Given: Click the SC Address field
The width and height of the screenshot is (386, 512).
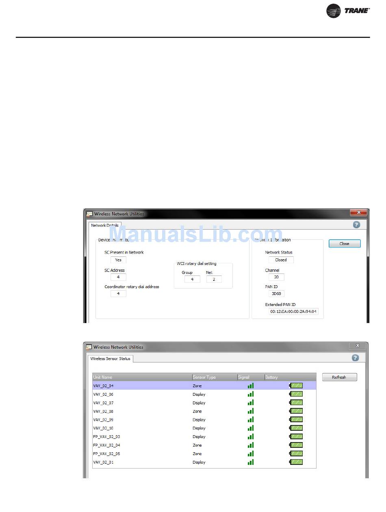Looking at the screenshot, I should pos(118,277).
